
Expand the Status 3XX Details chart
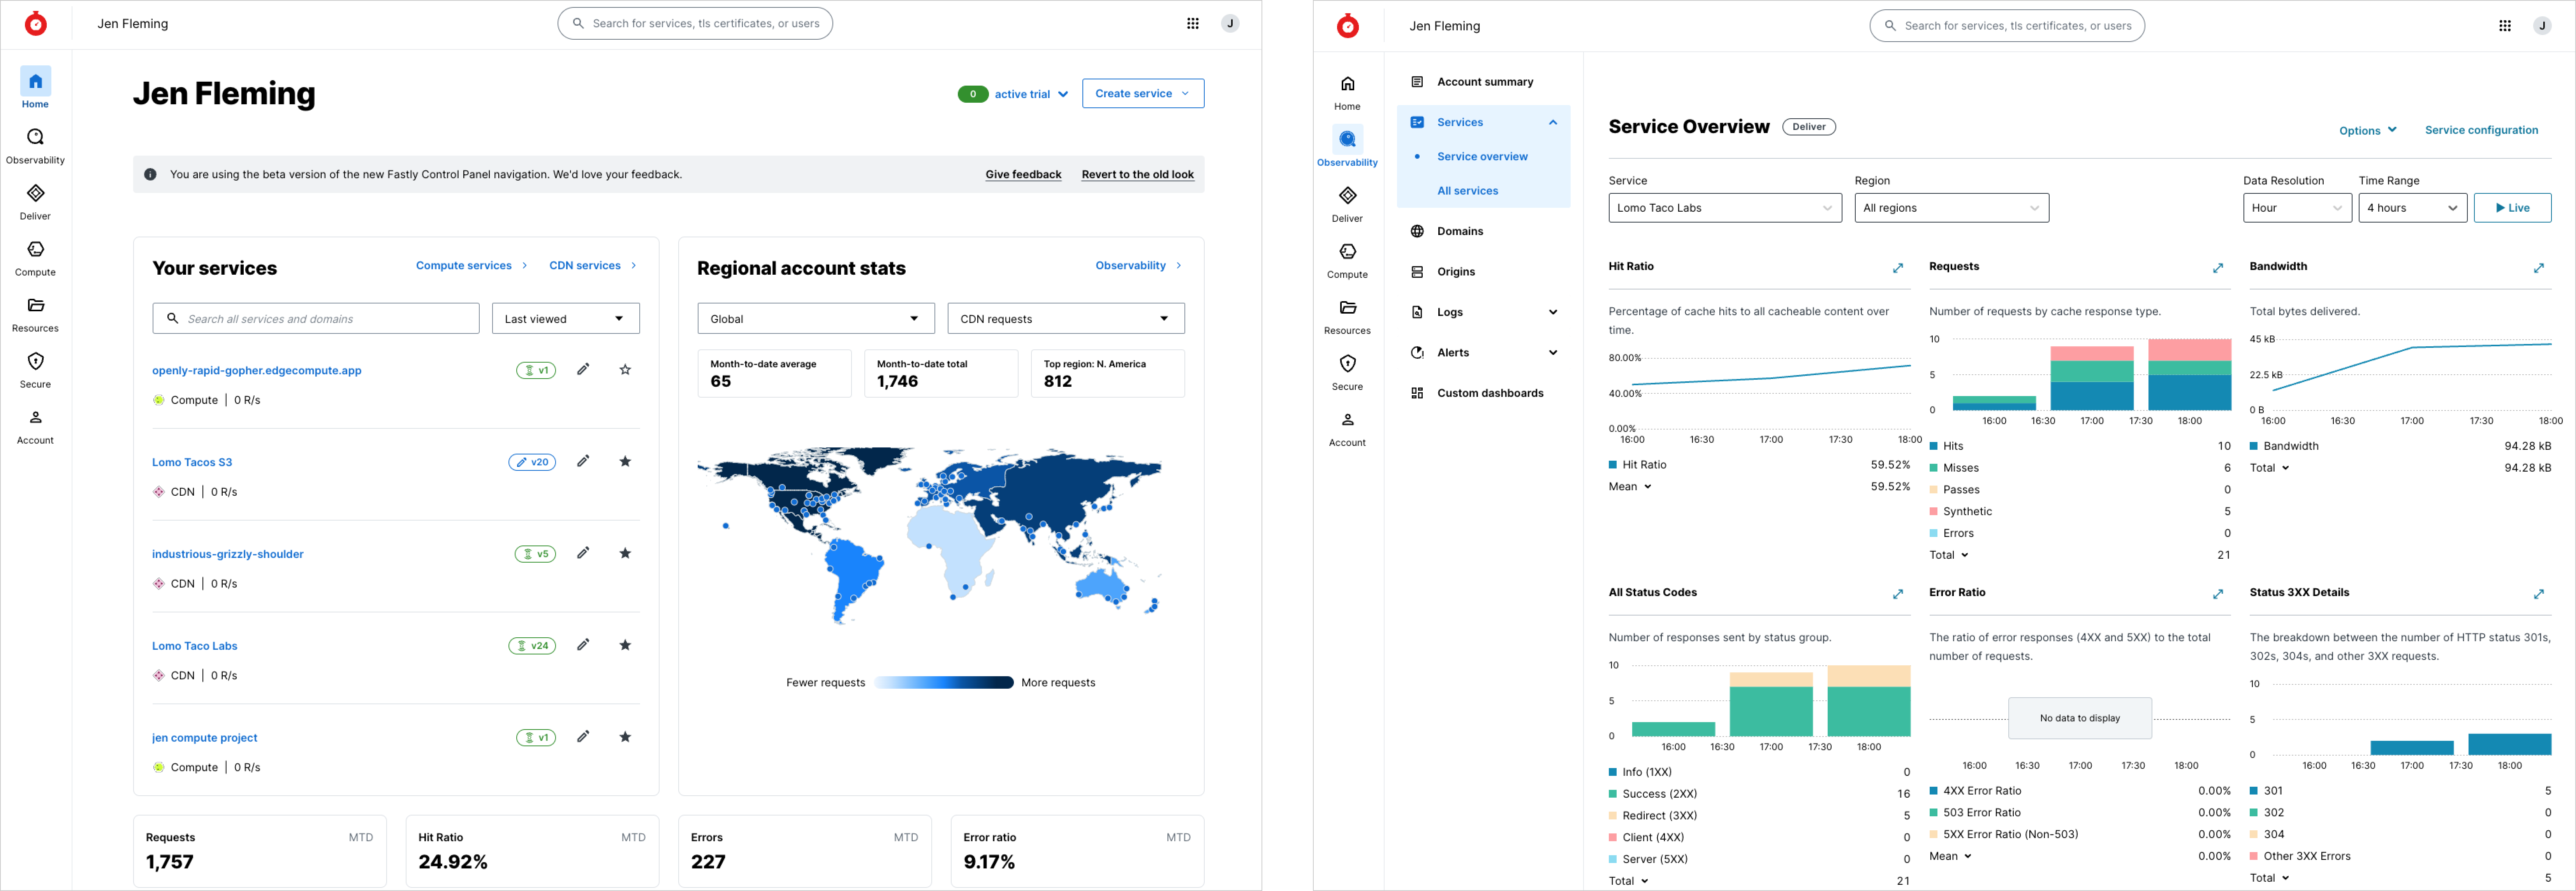pos(2539,595)
